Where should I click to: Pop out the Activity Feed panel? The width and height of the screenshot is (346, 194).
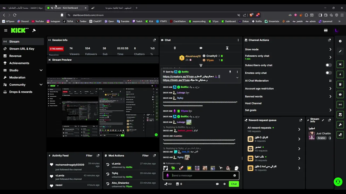pos(98,155)
